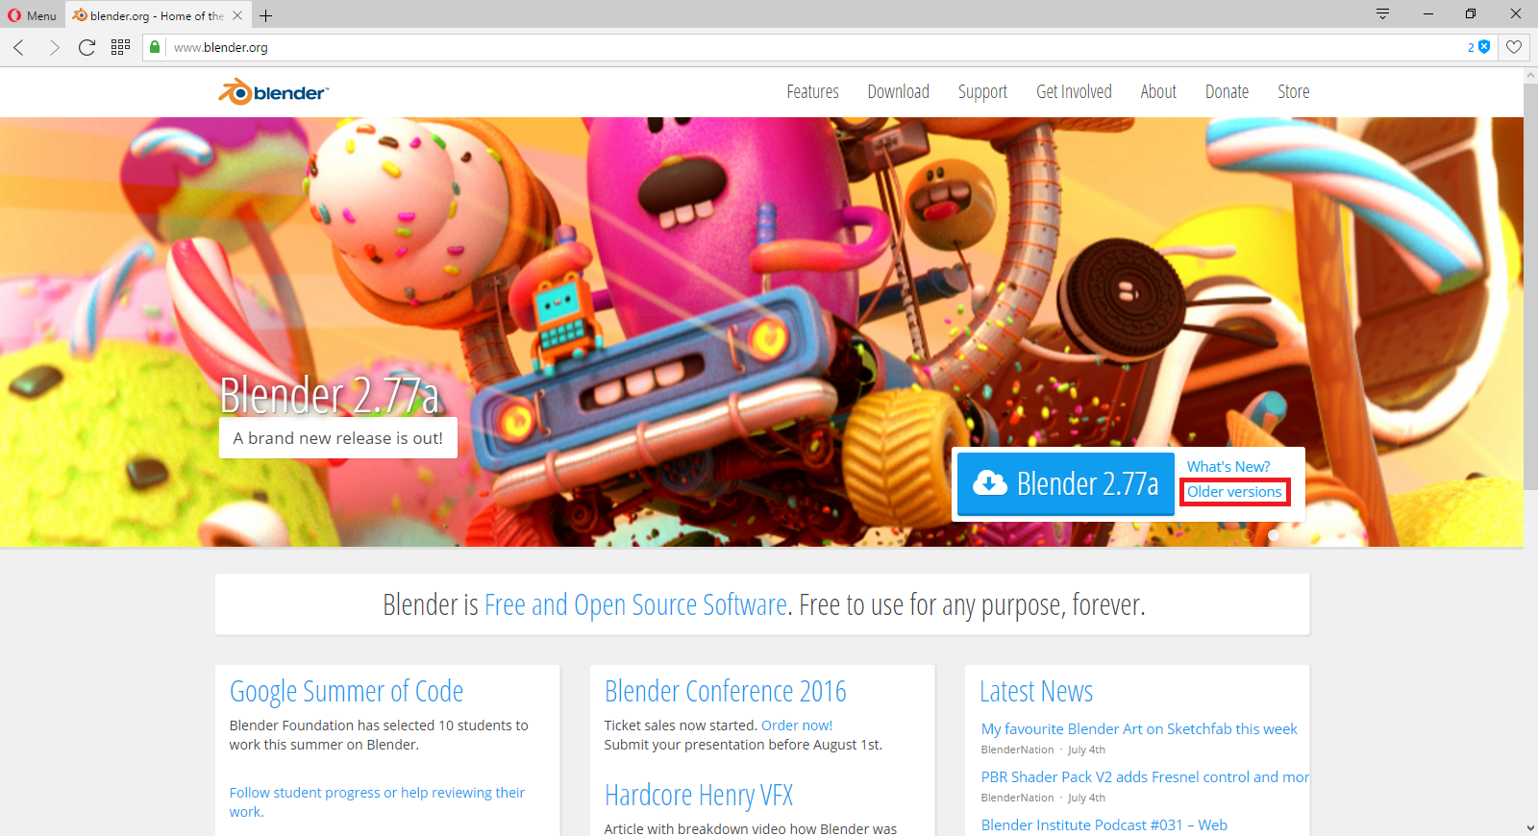
Task: Open Free and Open Source Software link
Action: (x=635, y=604)
